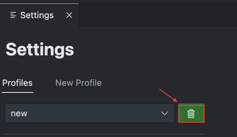Click the divider line below profile selector
The height and width of the screenshot is (137, 237).
coord(103,134)
